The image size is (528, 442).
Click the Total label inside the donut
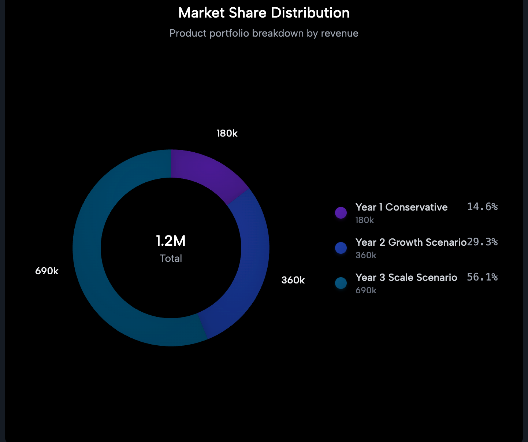[x=171, y=258]
